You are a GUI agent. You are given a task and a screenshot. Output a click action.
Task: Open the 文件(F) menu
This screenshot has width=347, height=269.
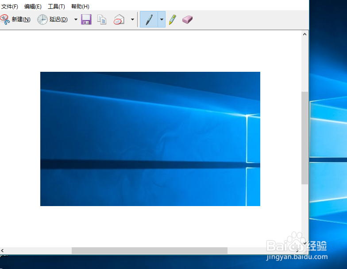[x=10, y=6]
